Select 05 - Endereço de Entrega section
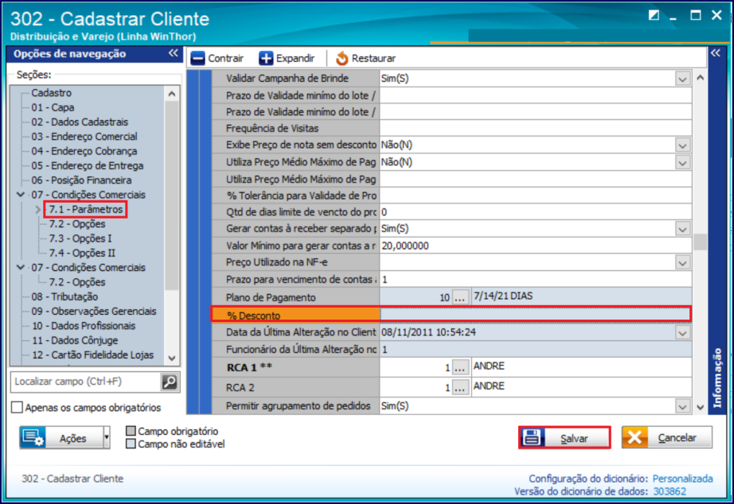 coord(88,165)
